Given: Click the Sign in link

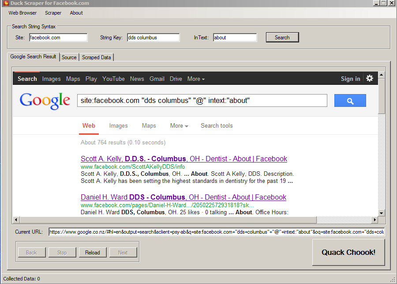Looking at the screenshot, I should [350, 79].
